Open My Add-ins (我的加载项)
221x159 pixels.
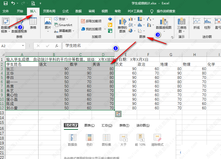click(91, 29)
